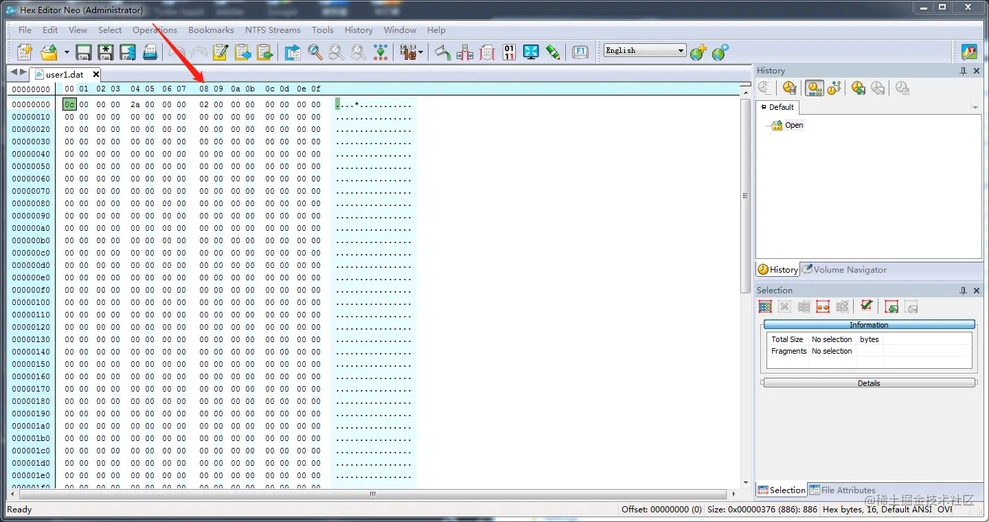The width and height of the screenshot is (989, 522).
Task: Open the File menu
Action: [x=25, y=30]
